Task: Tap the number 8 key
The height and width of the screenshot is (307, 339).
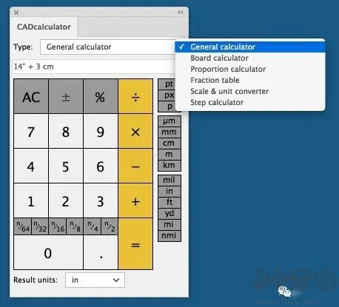Action: (x=66, y=131)
